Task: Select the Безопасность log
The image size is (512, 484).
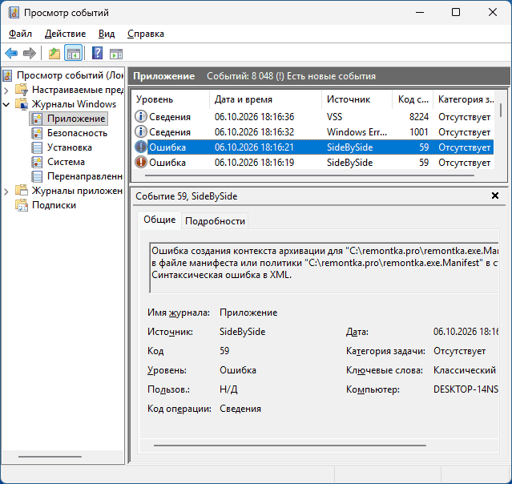Action: 77,133
